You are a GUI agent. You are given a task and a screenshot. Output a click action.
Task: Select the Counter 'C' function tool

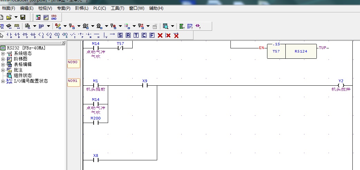pyautogui.click(x=144, y=35)
